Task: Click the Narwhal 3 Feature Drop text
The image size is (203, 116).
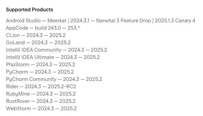Action: [123, 21]
